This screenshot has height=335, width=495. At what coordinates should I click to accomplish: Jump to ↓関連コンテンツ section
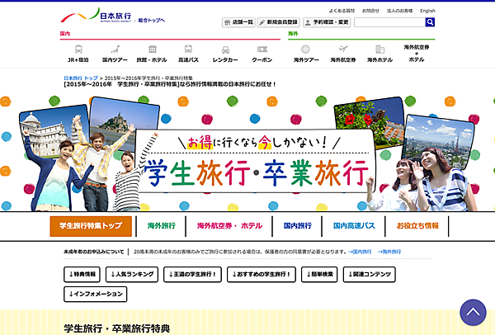(370, 275)
